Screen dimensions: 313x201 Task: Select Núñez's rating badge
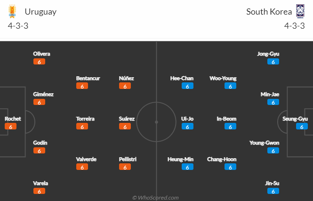125,86
